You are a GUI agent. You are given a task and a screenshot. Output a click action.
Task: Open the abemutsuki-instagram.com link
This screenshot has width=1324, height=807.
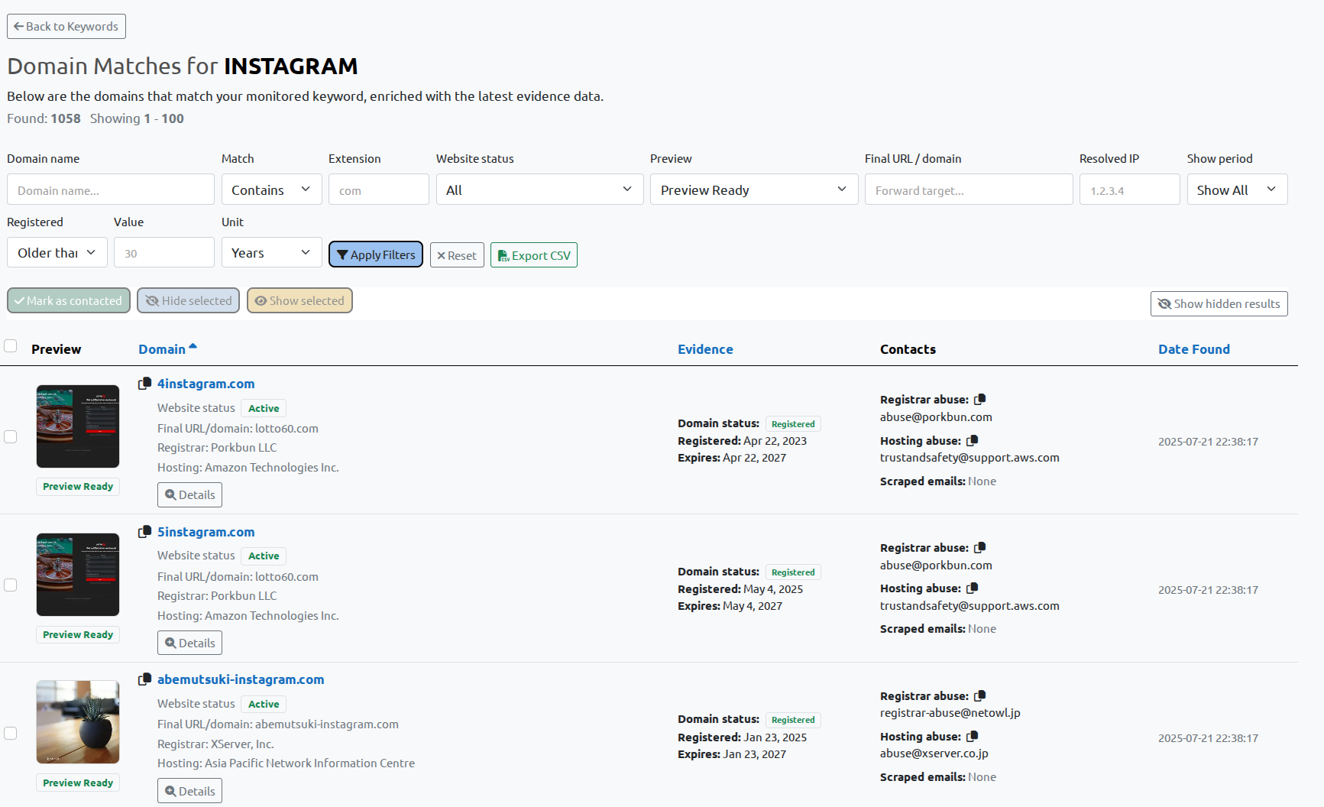click(241, 679)
